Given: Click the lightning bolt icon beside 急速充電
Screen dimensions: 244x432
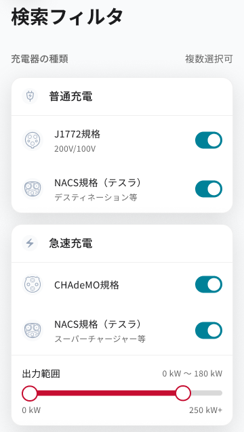Looking at the screenshot, I should click(30, 243).
